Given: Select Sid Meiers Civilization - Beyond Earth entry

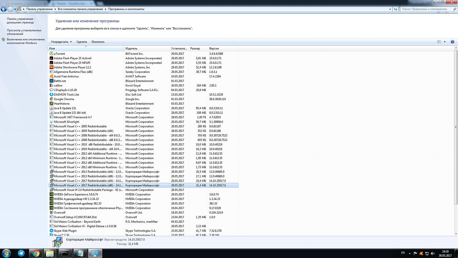Looking at the screenshot, I should coord(143,222).
